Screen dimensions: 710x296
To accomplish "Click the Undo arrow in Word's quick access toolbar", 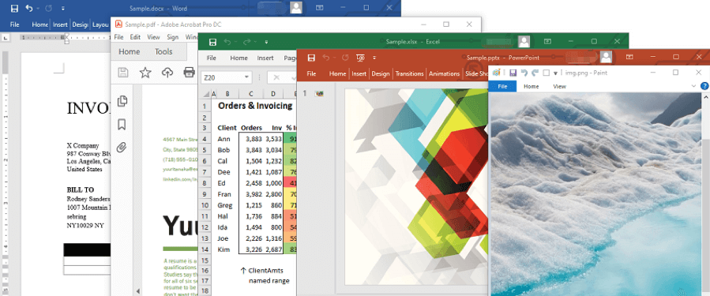I will [29, 8].
